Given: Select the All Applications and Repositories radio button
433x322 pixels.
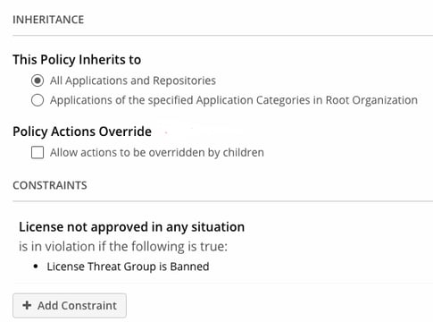Looking at the screenshot, I should tap(37, 80).
